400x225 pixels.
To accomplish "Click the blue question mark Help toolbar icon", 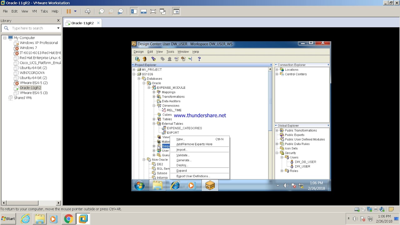I will click(199, 59).
